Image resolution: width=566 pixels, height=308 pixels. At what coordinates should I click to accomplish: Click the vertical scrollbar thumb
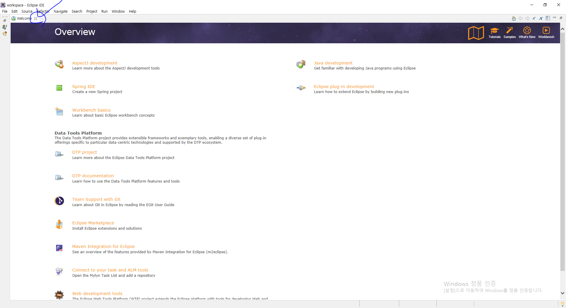563,152
